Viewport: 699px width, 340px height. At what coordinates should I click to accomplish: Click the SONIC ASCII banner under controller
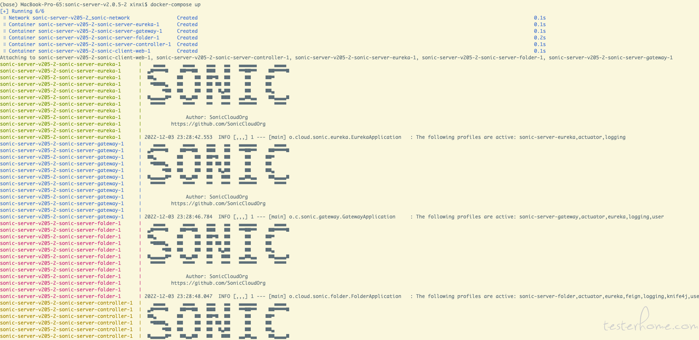218,320
